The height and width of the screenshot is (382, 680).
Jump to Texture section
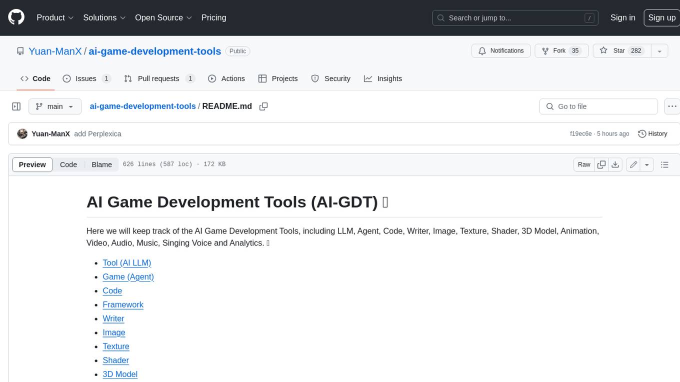tap(116, 346)
